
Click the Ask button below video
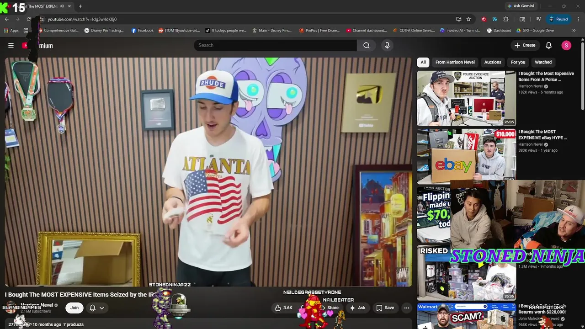coord(357,308)
